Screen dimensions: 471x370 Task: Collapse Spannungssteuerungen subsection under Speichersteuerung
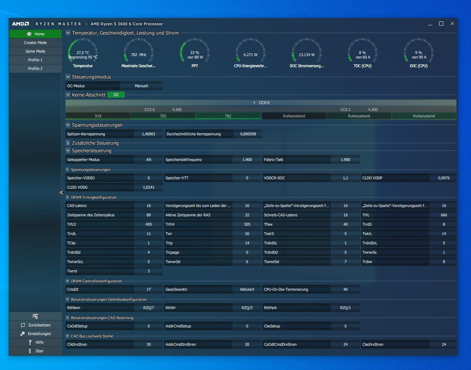68,170
